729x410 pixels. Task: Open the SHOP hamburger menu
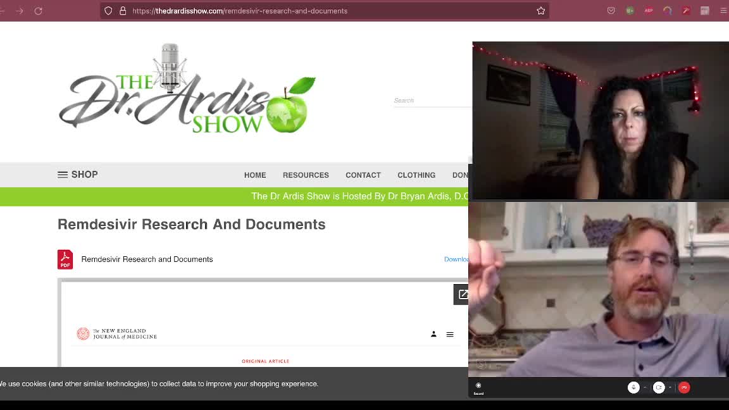78,175
